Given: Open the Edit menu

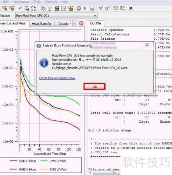Looking at the screenshot, I should click(6, 2).
